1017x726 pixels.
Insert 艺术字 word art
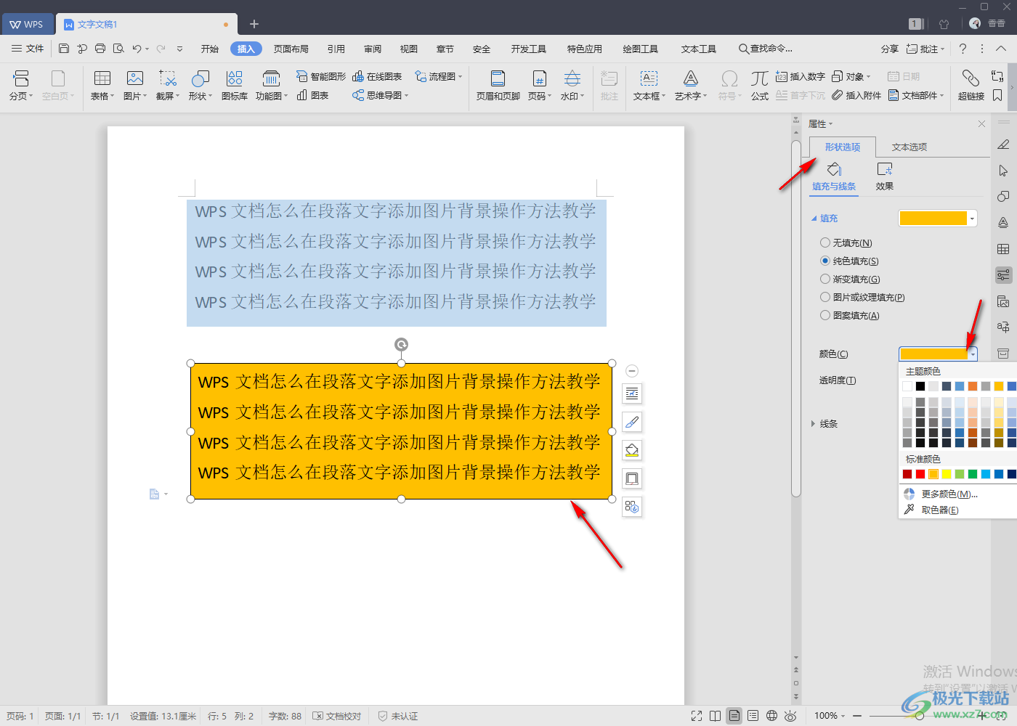pos(690,85)
